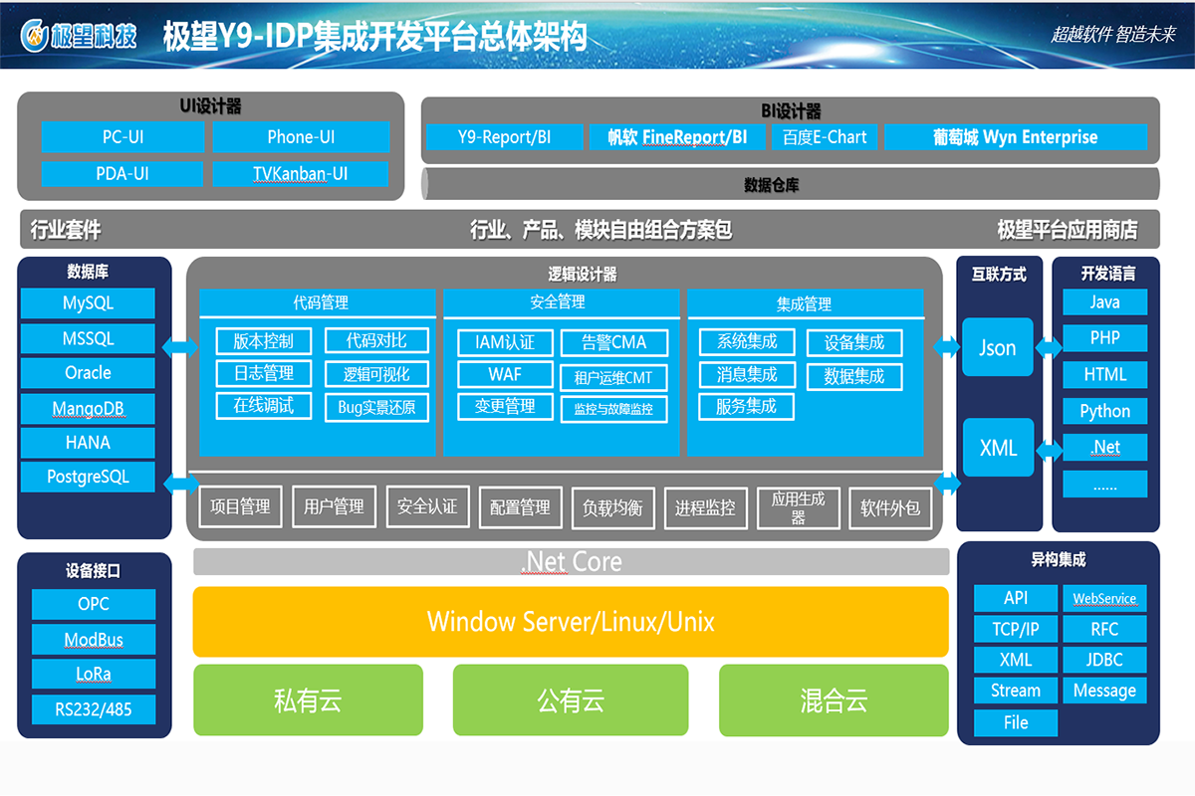Viewport: 1195px width, 796px height.
Task: Click the arrow between 设备集成 and Json
Action: (945, 346)
